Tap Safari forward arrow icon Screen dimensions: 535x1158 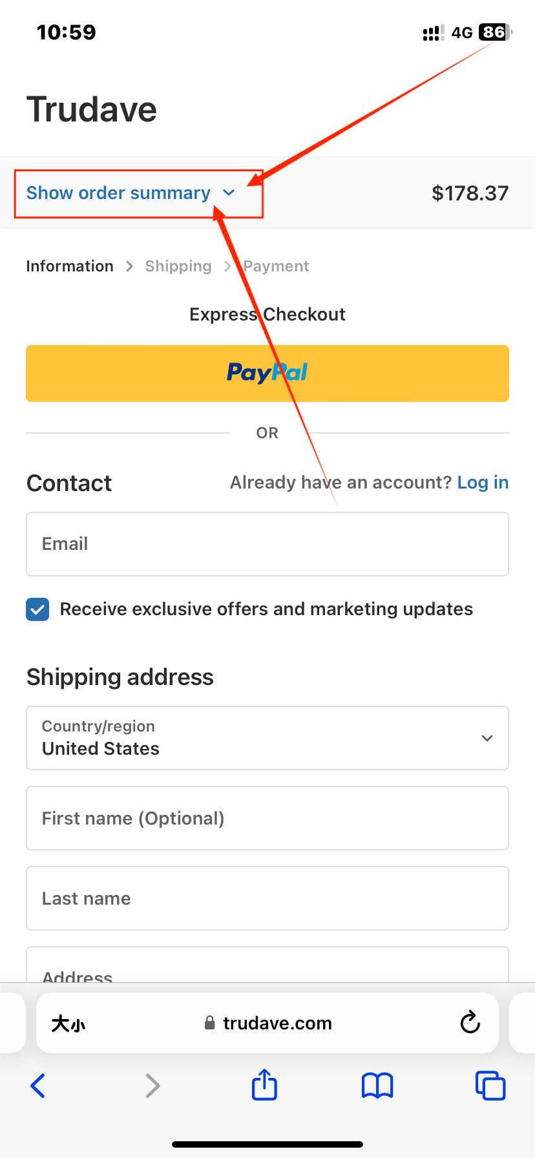pyautogui.click(x=152, y=1086)
